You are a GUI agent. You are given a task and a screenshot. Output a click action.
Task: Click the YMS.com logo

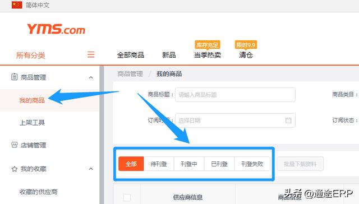(x=56, y=29)
